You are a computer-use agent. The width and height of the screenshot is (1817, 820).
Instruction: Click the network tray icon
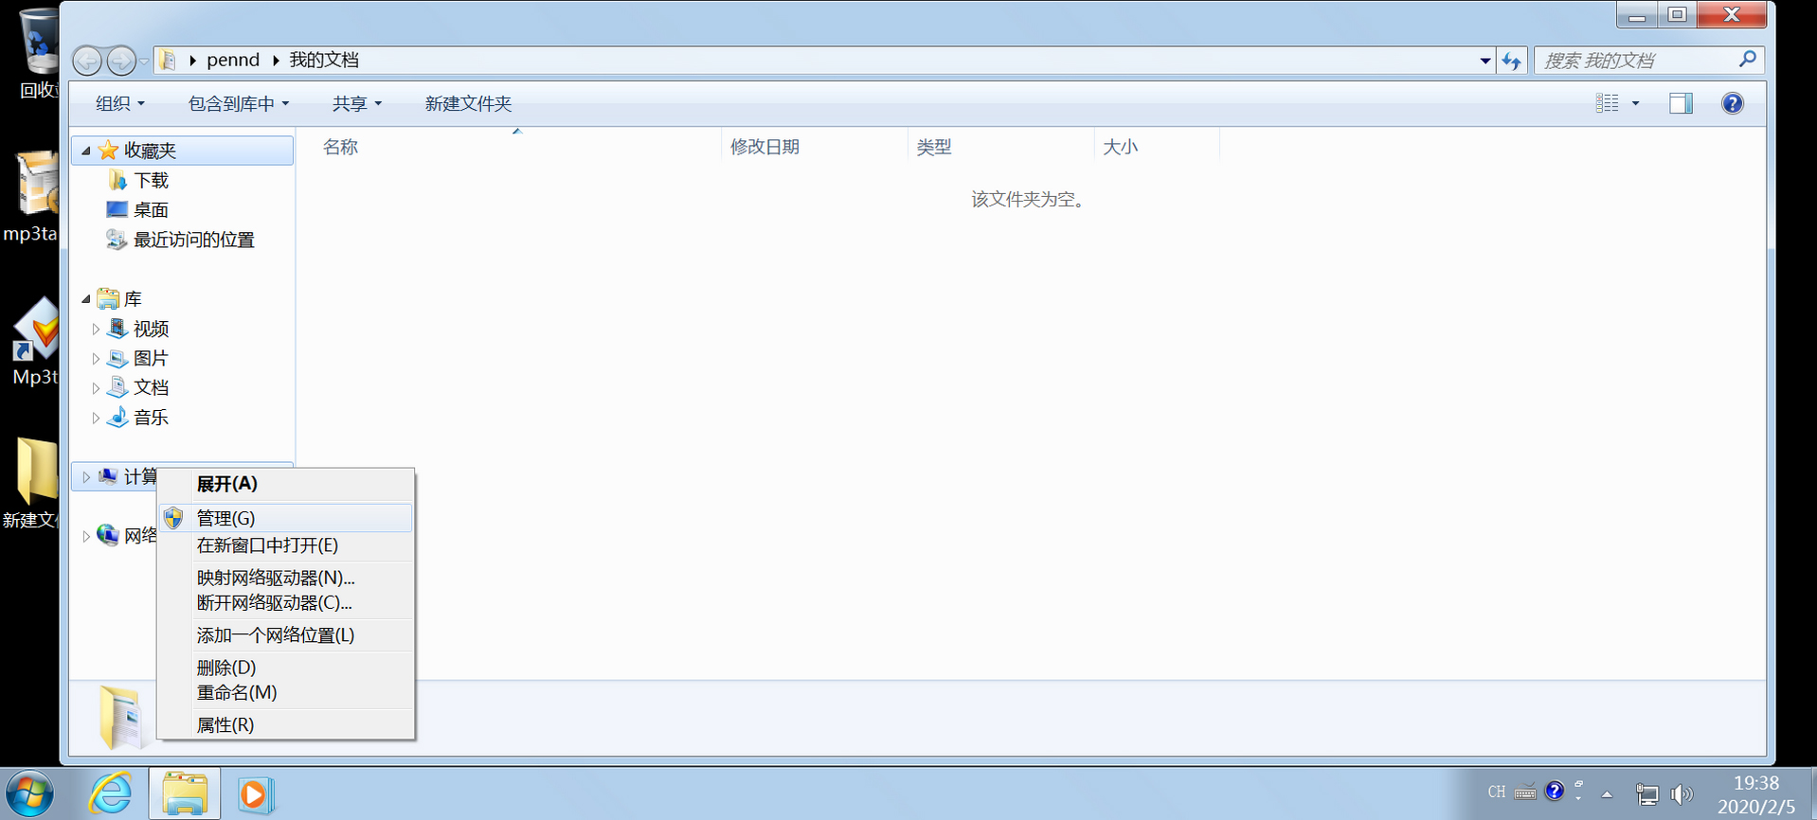click(x=1646, y=795)
